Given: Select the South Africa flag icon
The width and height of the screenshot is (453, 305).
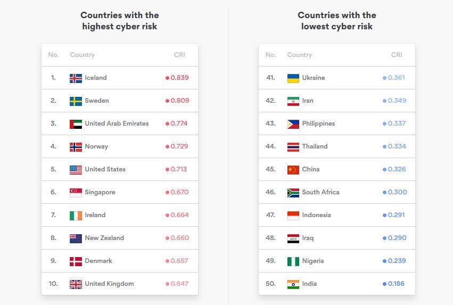Looking at the screenshot, I should 293,193.
